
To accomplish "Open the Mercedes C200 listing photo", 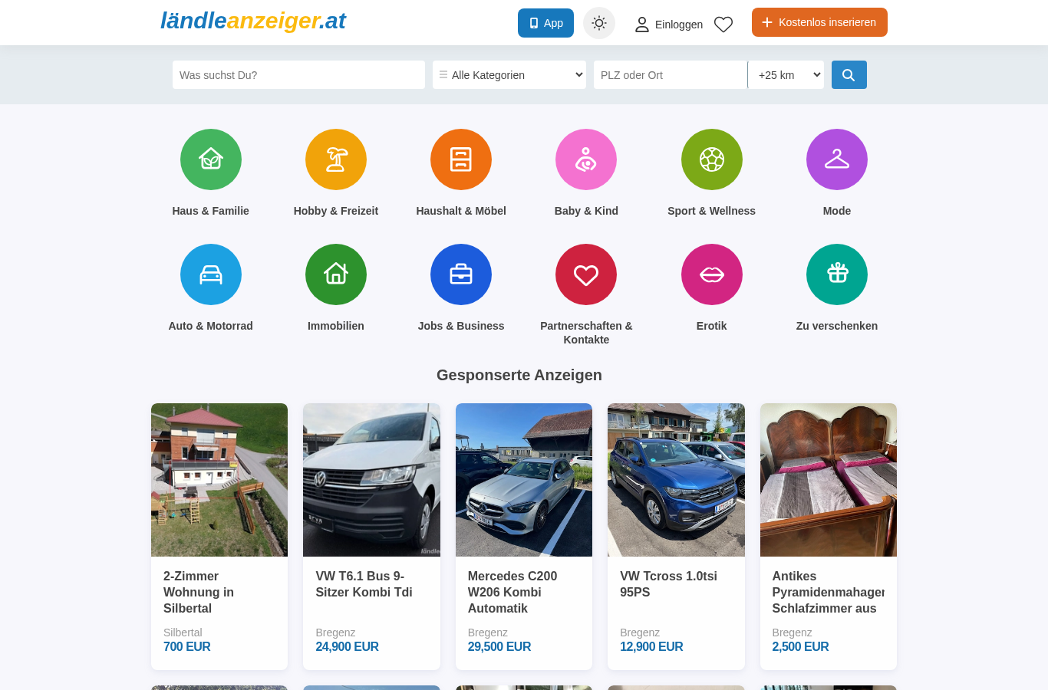I will [x=524, y=480].
